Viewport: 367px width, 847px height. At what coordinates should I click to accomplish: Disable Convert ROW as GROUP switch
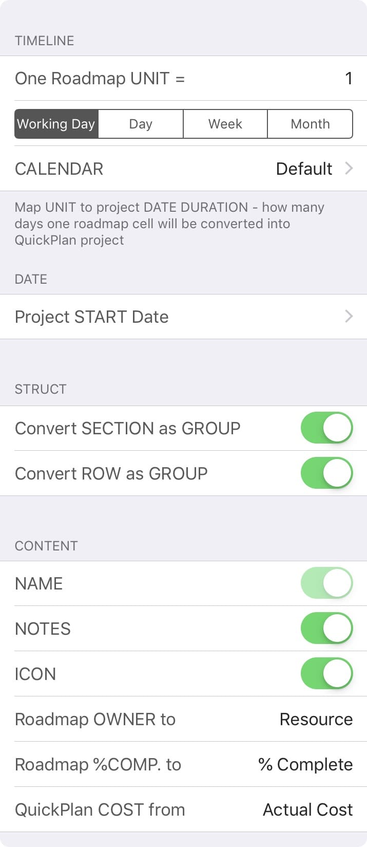(x=326, y=473)
